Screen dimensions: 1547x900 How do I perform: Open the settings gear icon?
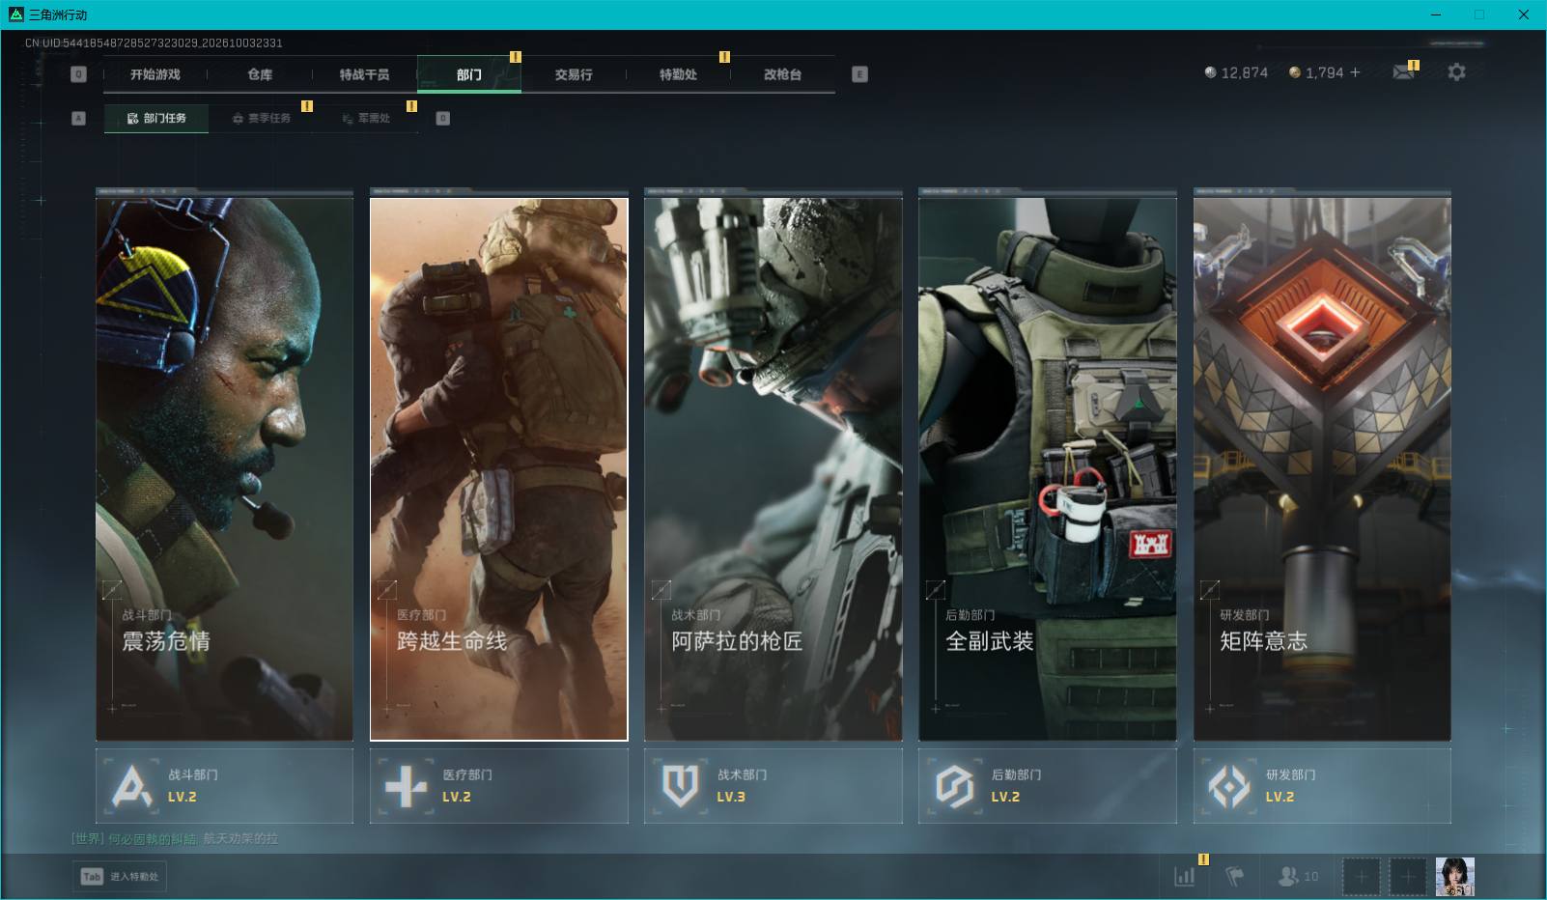(x=1456, y=72)
